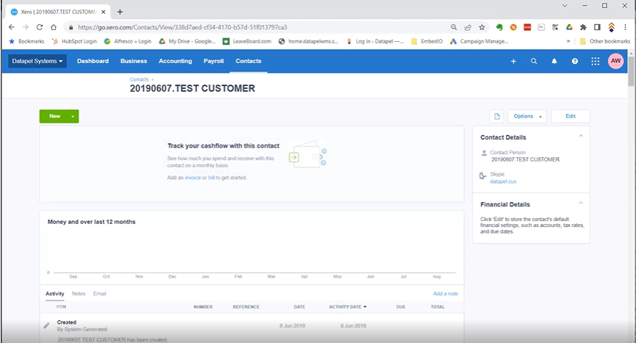
Task: Open the My Drive Google bookmark
Action: 187,41
